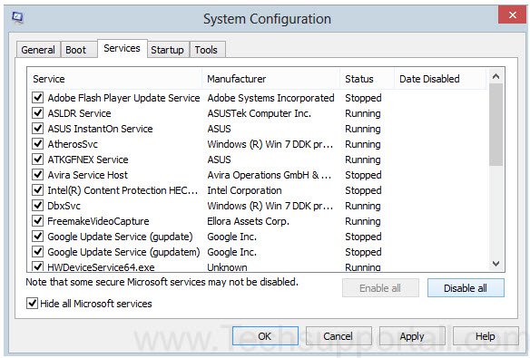The width and height of the screenshot is (530, 358).
Task: Click the scrollbar up arrow
Action: click(x=496, y=76)
